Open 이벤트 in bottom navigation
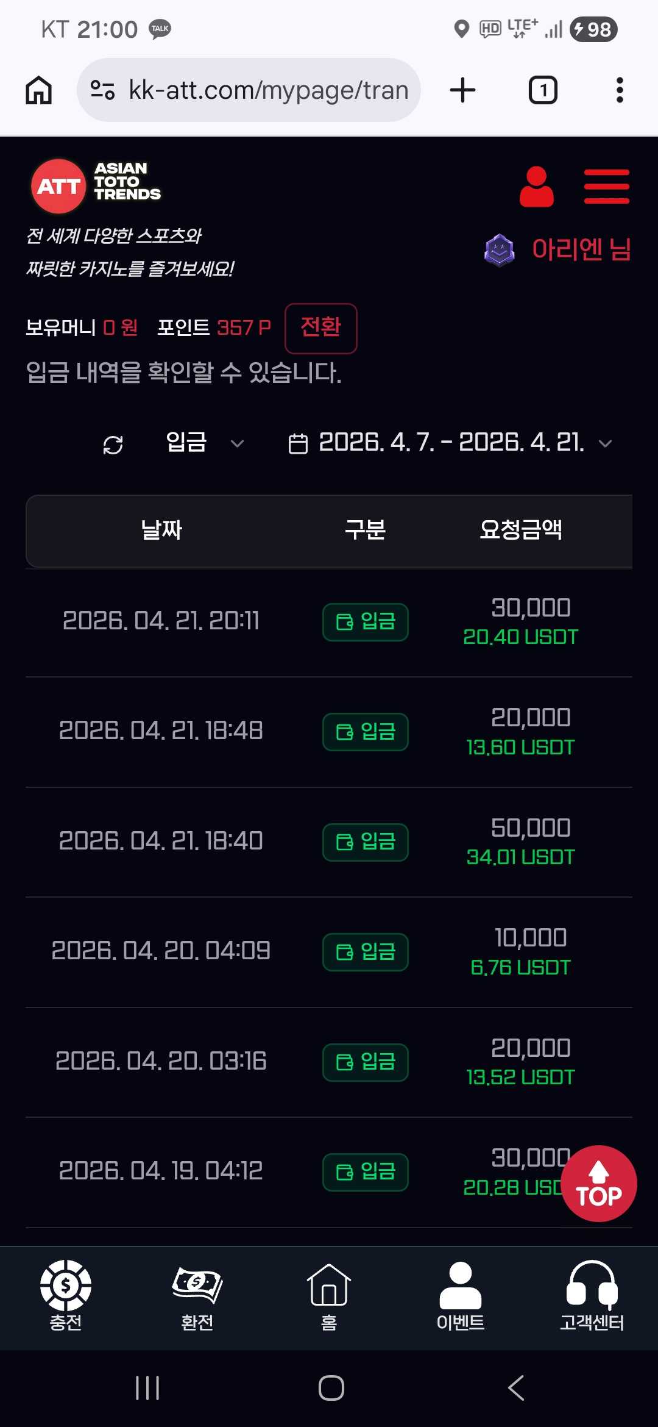Screen dimensions: 658x1427 (461, 1295)
